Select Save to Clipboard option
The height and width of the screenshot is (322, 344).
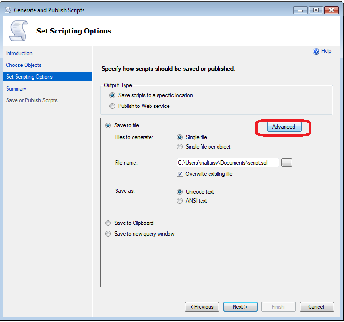(x=108, y=223)
